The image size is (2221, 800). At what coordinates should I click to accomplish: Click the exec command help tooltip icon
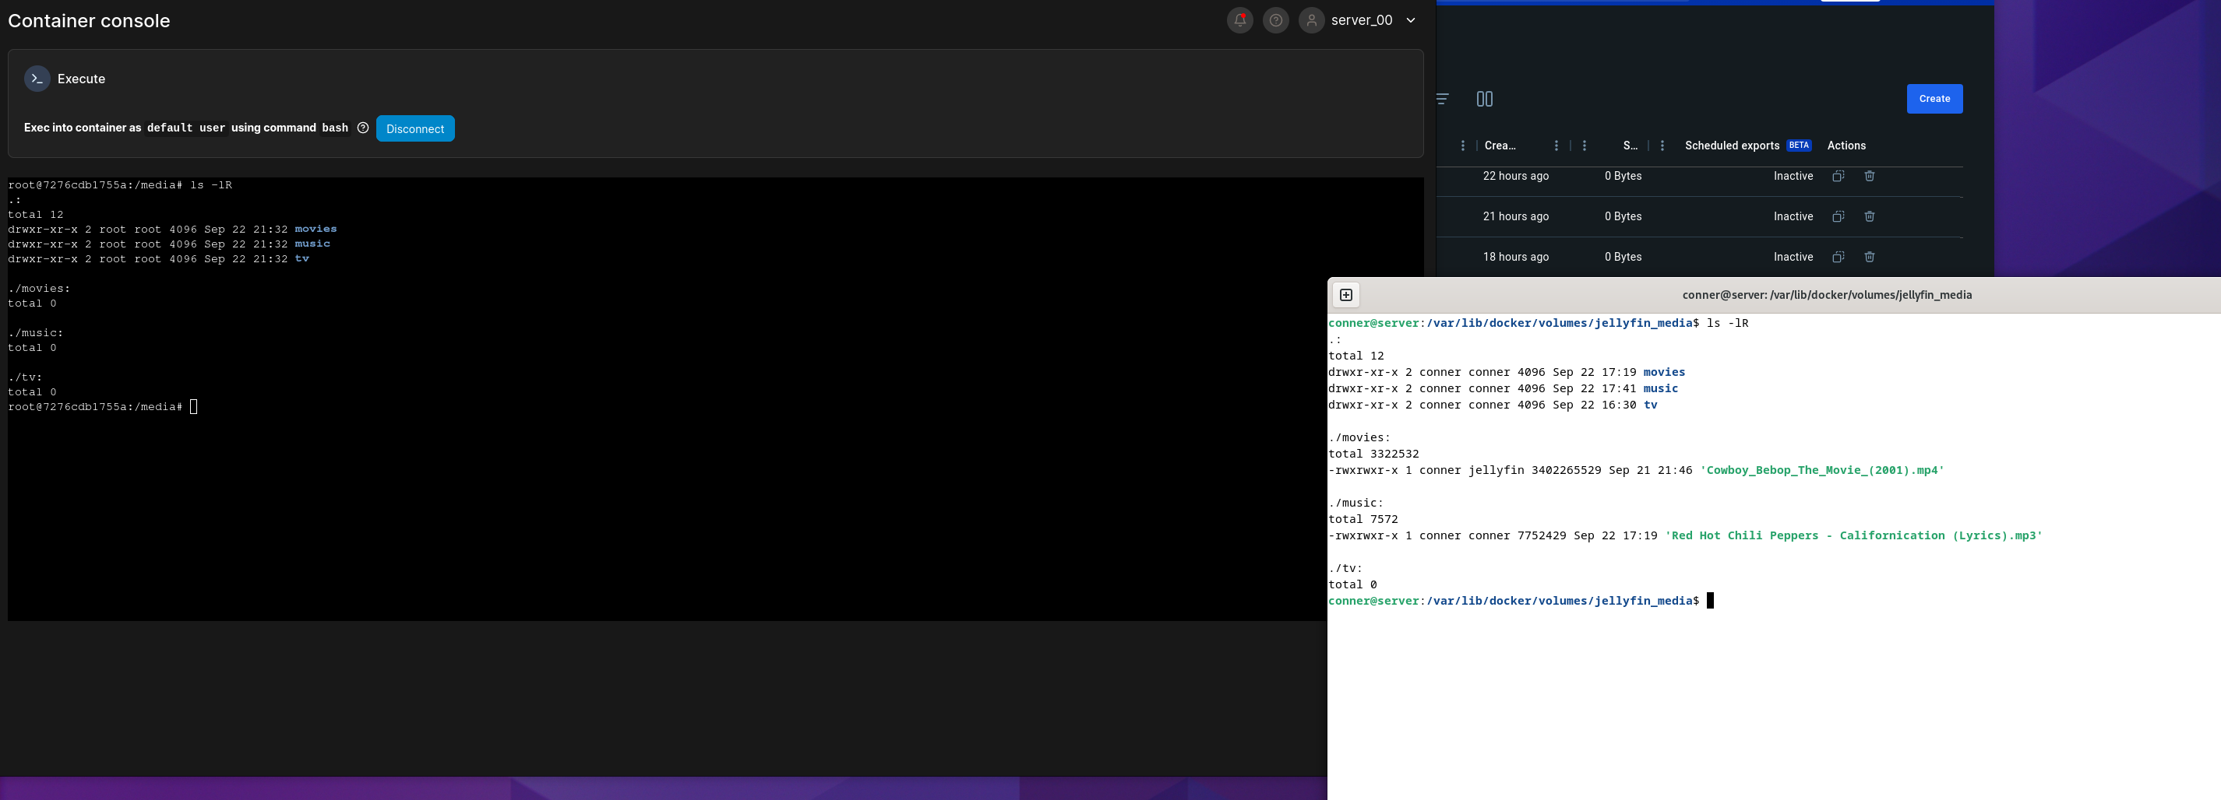(x=363, y=128)
